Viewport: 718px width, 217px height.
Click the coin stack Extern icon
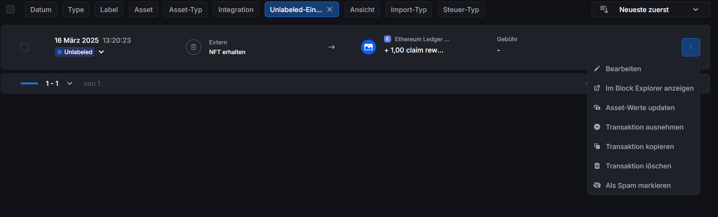click(194, 47)
